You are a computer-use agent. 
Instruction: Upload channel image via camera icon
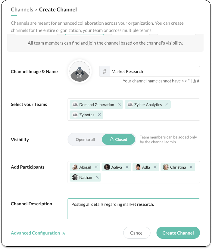click(79, 76)
